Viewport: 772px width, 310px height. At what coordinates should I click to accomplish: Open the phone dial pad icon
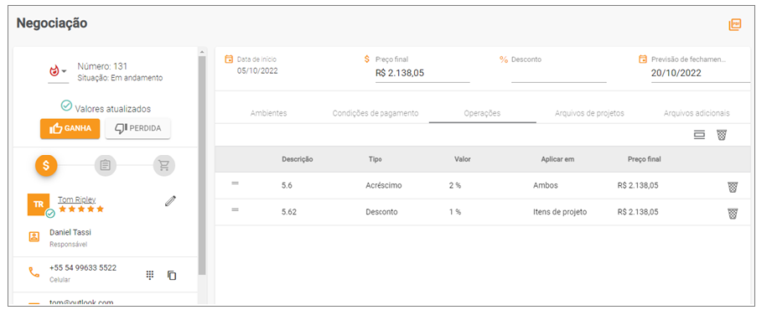pos(150,276)
